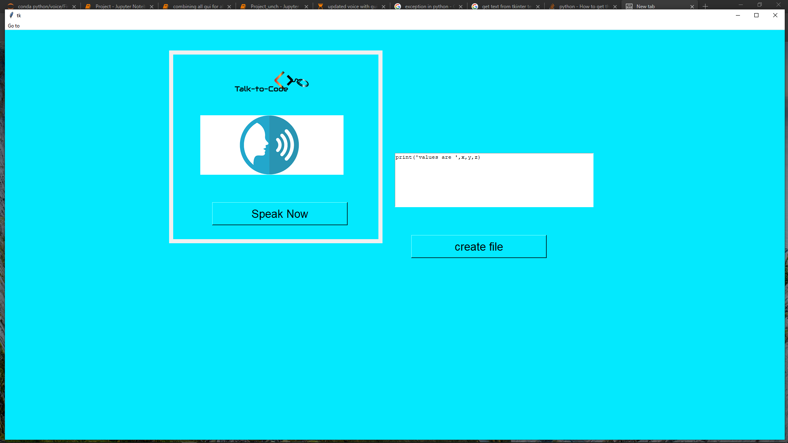Close the New tab browser tab

coord(692,7)
